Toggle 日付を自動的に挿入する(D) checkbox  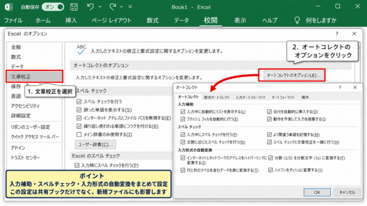[270, 112]
